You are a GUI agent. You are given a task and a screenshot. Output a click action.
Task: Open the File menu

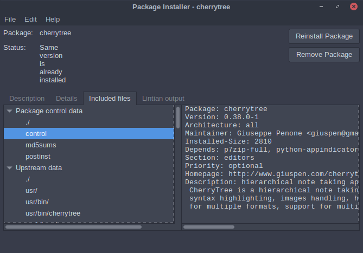click(x=10, y=19)
